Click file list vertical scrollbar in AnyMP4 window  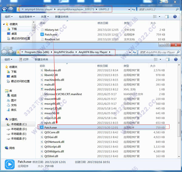[x=179, y=123]
